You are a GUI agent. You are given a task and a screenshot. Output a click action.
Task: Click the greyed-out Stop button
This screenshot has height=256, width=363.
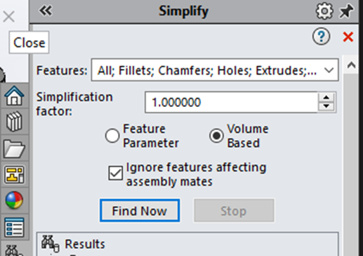[234, 210]
